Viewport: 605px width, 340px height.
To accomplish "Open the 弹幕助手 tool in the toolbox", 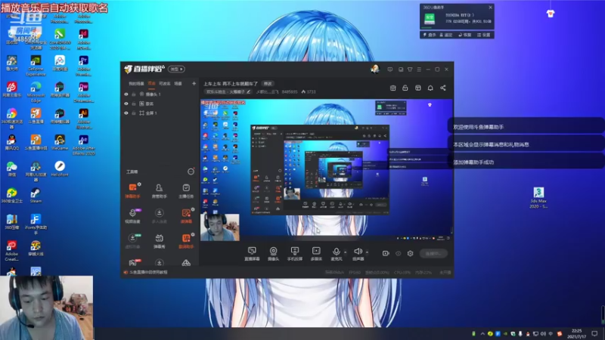I will pyautogui.click(x=132, y=191).
